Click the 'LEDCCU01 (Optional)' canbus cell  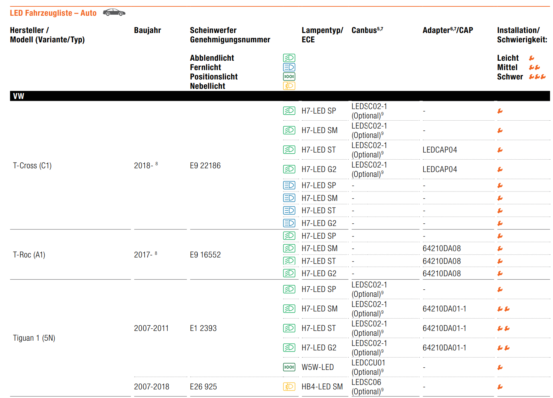tap(369, 367)
